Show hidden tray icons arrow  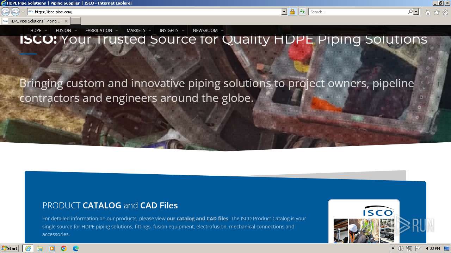393,248
